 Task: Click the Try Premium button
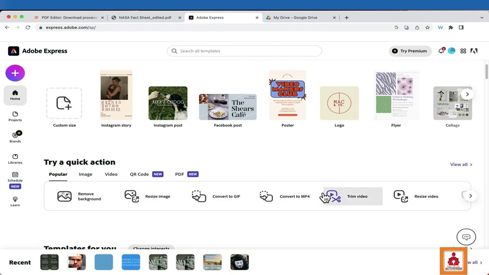click(x=410, y=51)
